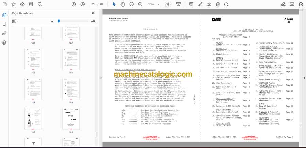The image size is (306, 148).
Task: Enlarge thumbnail size large mountain icon
Action: coord(93,21)
